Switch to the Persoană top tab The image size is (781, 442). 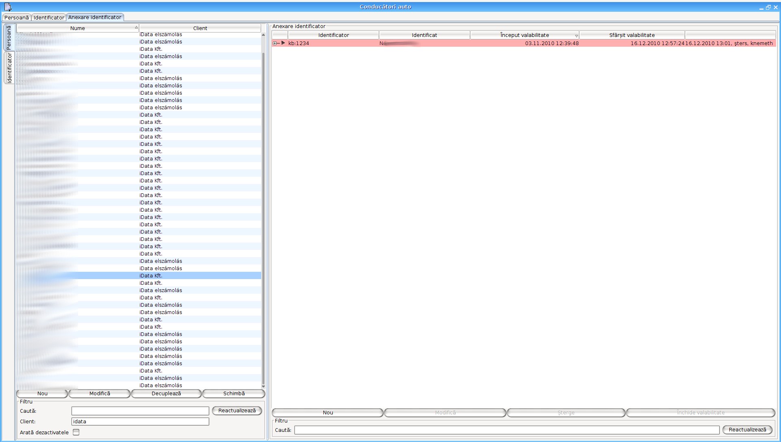point(17,17)
